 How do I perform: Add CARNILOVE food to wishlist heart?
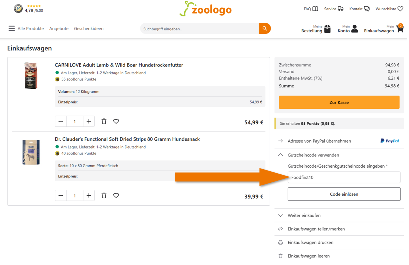click(x=116, y=121)
